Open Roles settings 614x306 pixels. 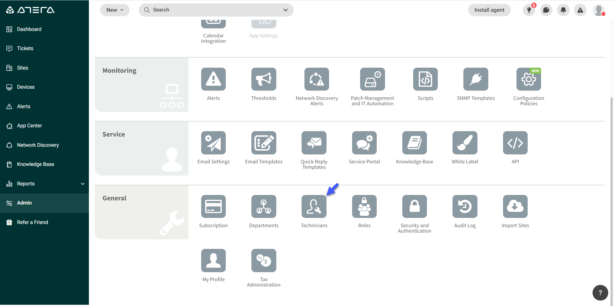[364, 206]
